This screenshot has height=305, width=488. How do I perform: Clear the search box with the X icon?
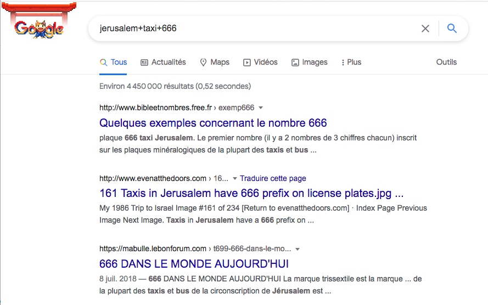click(425, 29)
